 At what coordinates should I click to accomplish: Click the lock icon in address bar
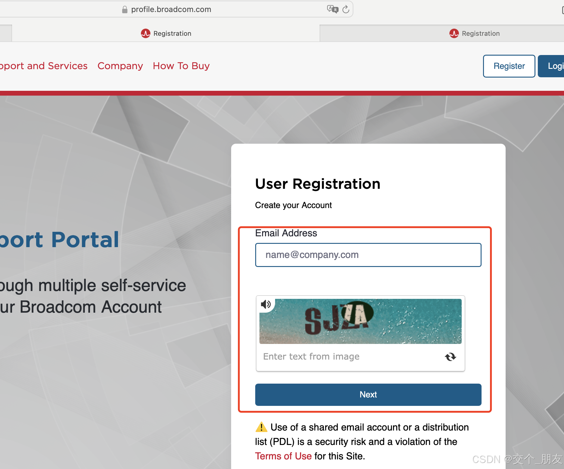tap(125, 10)
